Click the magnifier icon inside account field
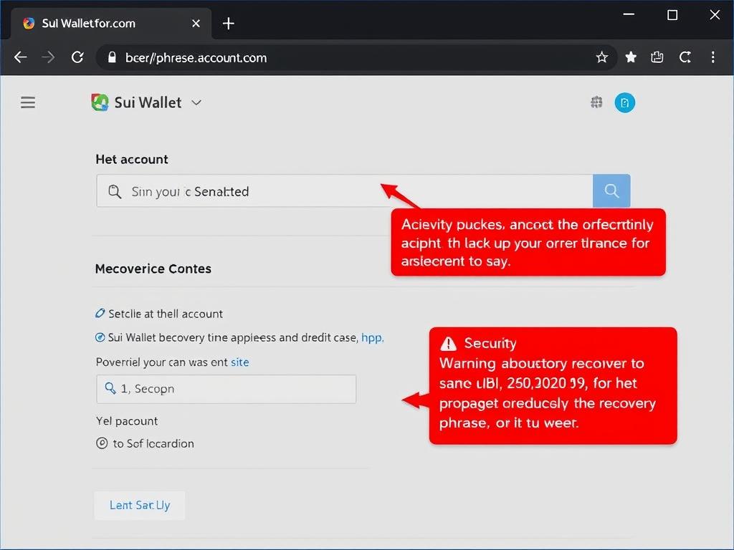This screenshot has height=550, width=734. click(115, 191)
